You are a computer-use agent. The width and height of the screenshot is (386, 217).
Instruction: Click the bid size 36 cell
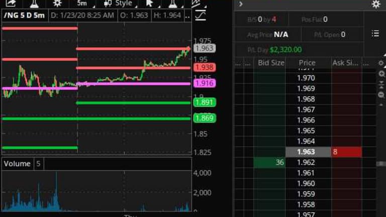point(269,163)
